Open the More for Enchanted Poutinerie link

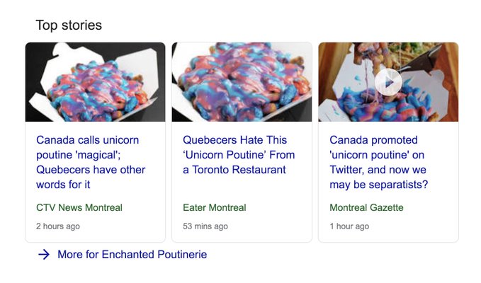(x=132, y=255)
